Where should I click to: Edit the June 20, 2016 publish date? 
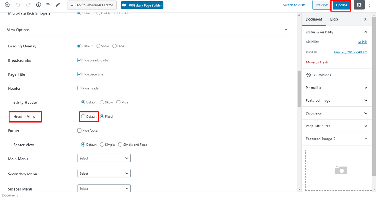pos(350,52)
